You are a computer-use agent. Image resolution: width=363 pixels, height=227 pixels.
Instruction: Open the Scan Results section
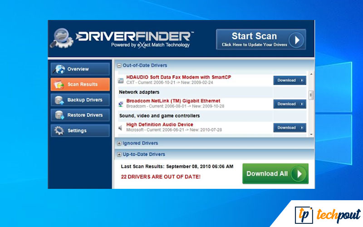click(x=80, y=84)
